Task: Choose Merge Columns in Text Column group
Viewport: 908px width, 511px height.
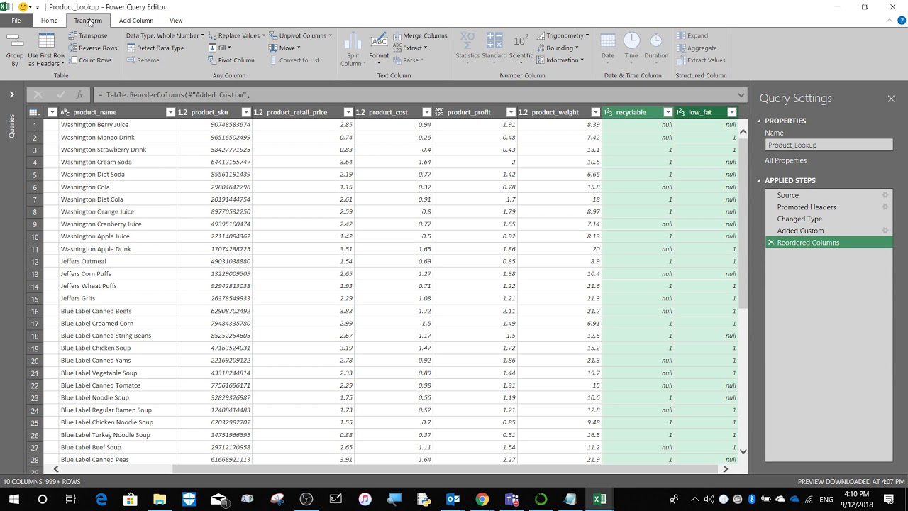Action: [420, 35]
